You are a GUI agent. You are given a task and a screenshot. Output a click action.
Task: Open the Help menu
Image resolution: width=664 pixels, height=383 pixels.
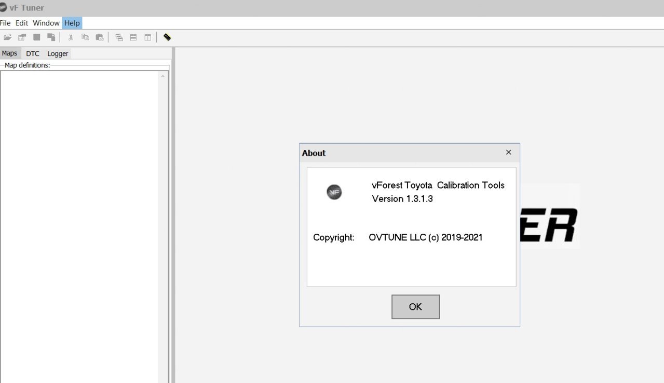coord(72,23)
